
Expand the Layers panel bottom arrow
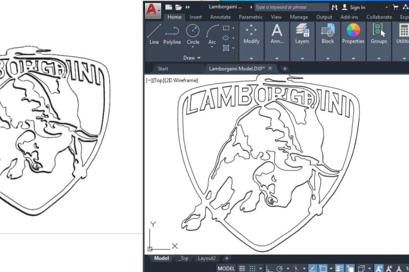coord(302,59)
